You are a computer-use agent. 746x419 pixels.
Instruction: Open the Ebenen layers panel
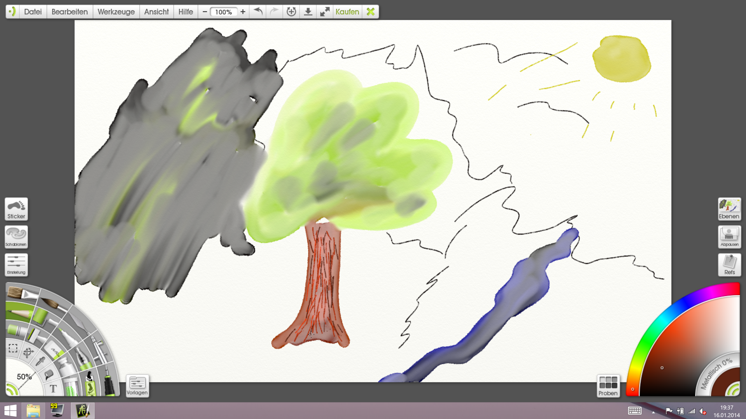tap(729, 209)
